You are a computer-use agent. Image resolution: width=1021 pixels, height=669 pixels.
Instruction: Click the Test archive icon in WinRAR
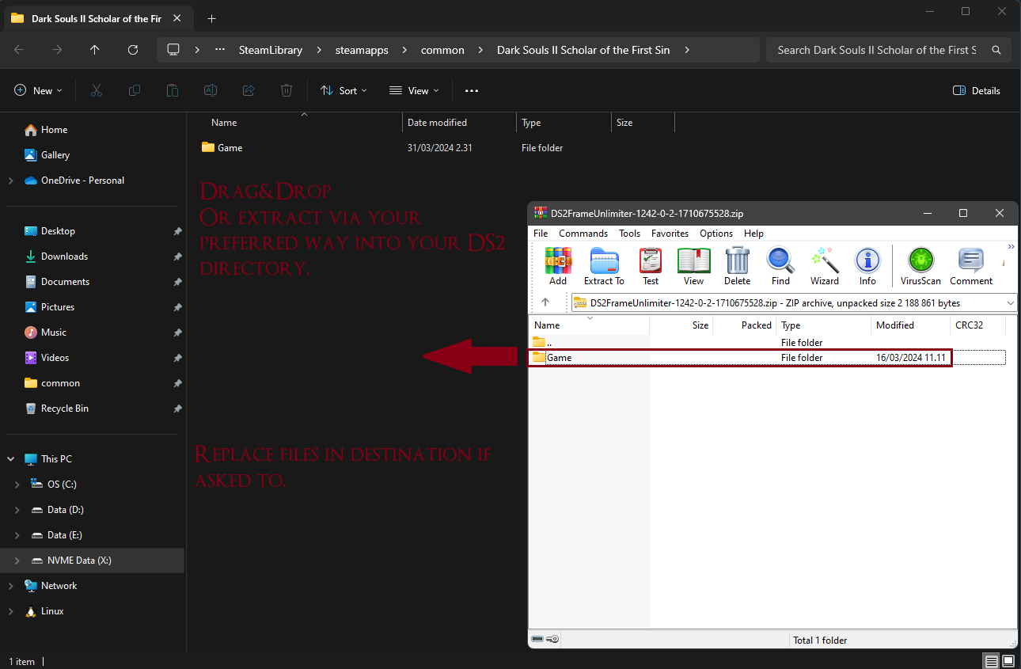651,260
